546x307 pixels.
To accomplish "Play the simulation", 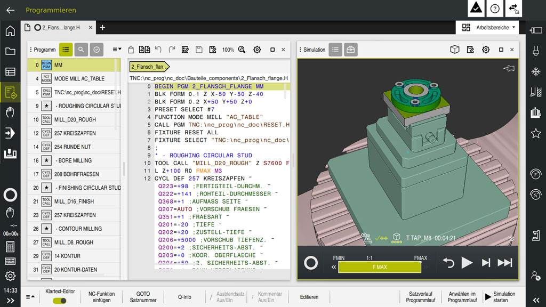I will click(x=467, y=263).
